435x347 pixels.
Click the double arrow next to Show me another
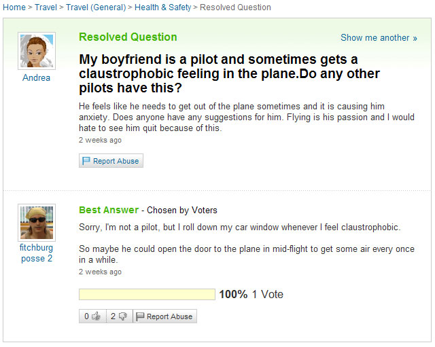(415, 38)
